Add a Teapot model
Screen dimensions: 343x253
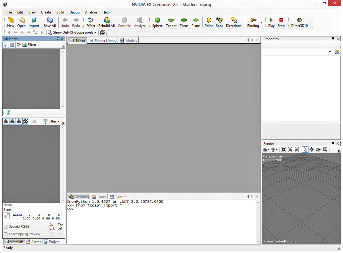[x=171, y=22]
